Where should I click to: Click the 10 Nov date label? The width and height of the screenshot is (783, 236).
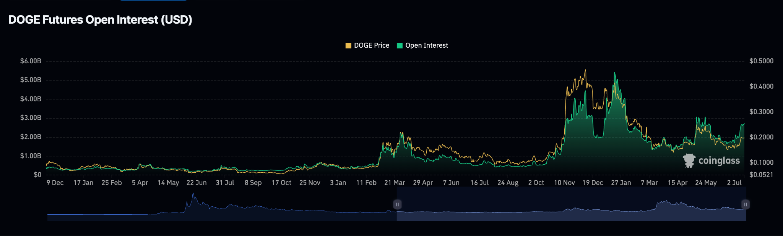pos(564,183)
